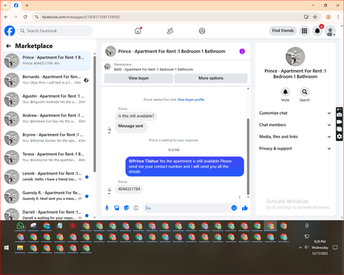Open the account profile picture menu

pos(330,31)
